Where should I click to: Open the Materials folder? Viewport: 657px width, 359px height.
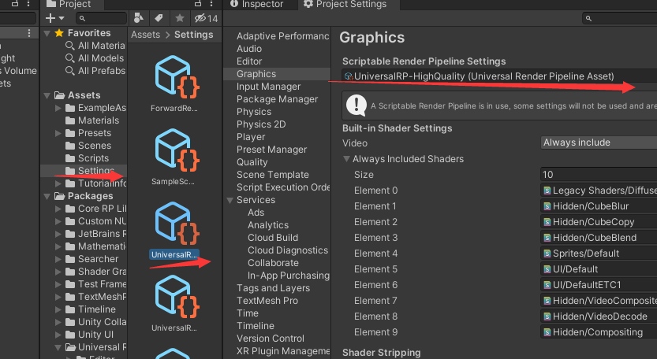pyautogui.click(x=92, y=120)
